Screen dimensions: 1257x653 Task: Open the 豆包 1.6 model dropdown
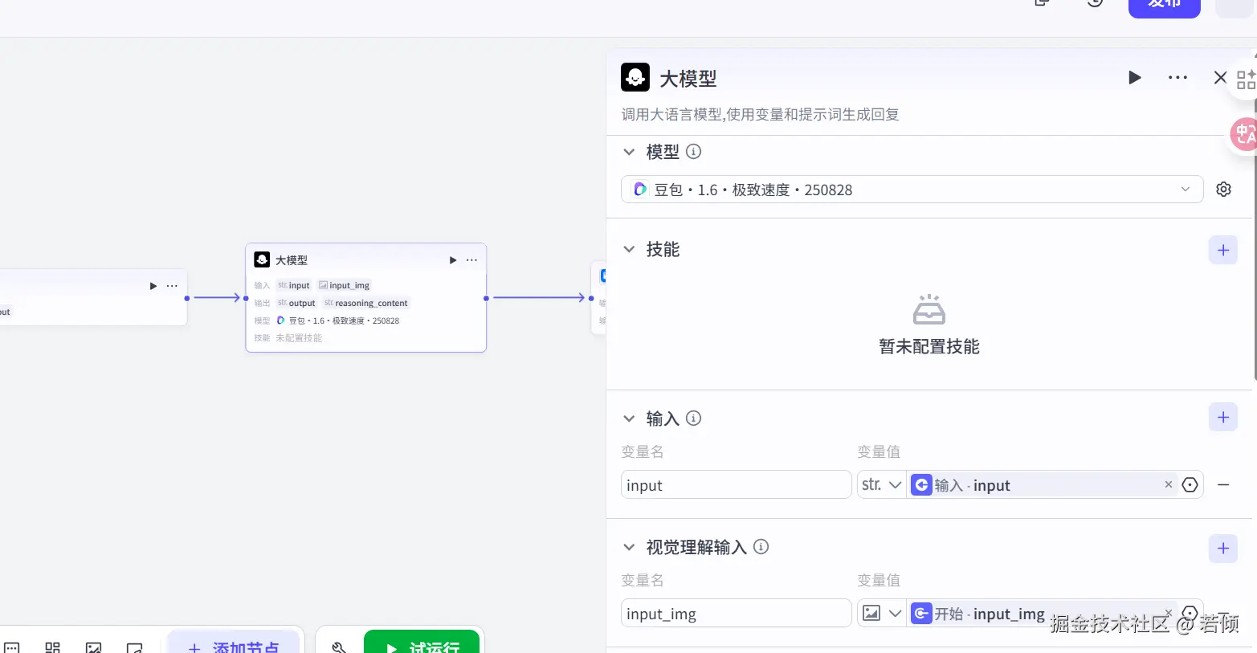tap(912, 190)
